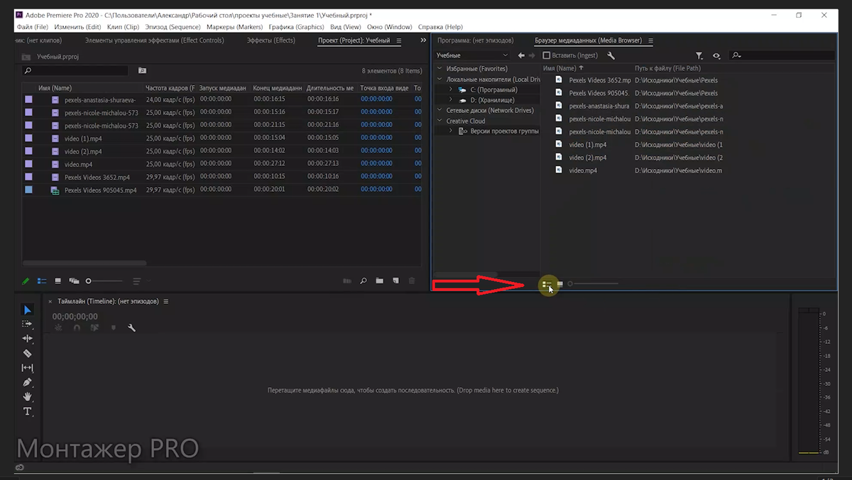Open Timeline display settings wrench
Image resolution: width=852 pixels, height=480 pixels.
[131, 328]
